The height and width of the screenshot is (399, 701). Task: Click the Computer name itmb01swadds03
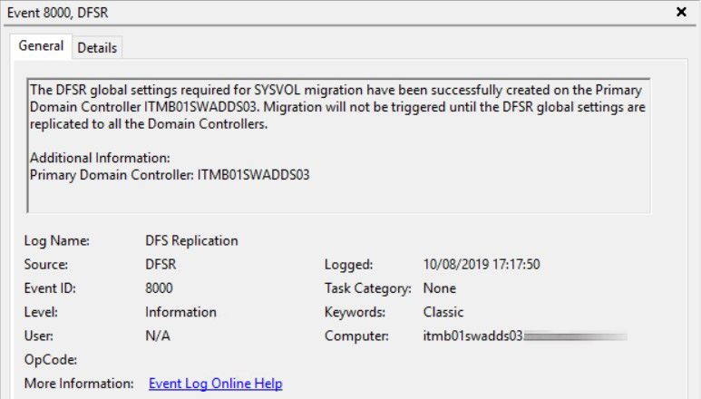[x=472, y=336]
